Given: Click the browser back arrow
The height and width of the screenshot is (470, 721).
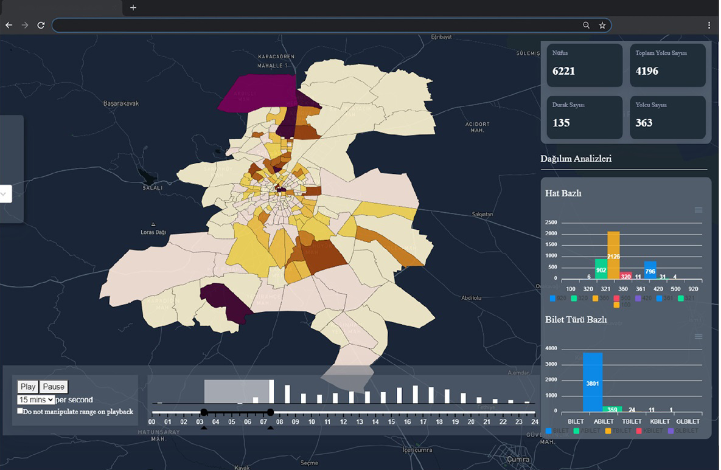Looking at the screenshot, I should click(x=9, y=26).
